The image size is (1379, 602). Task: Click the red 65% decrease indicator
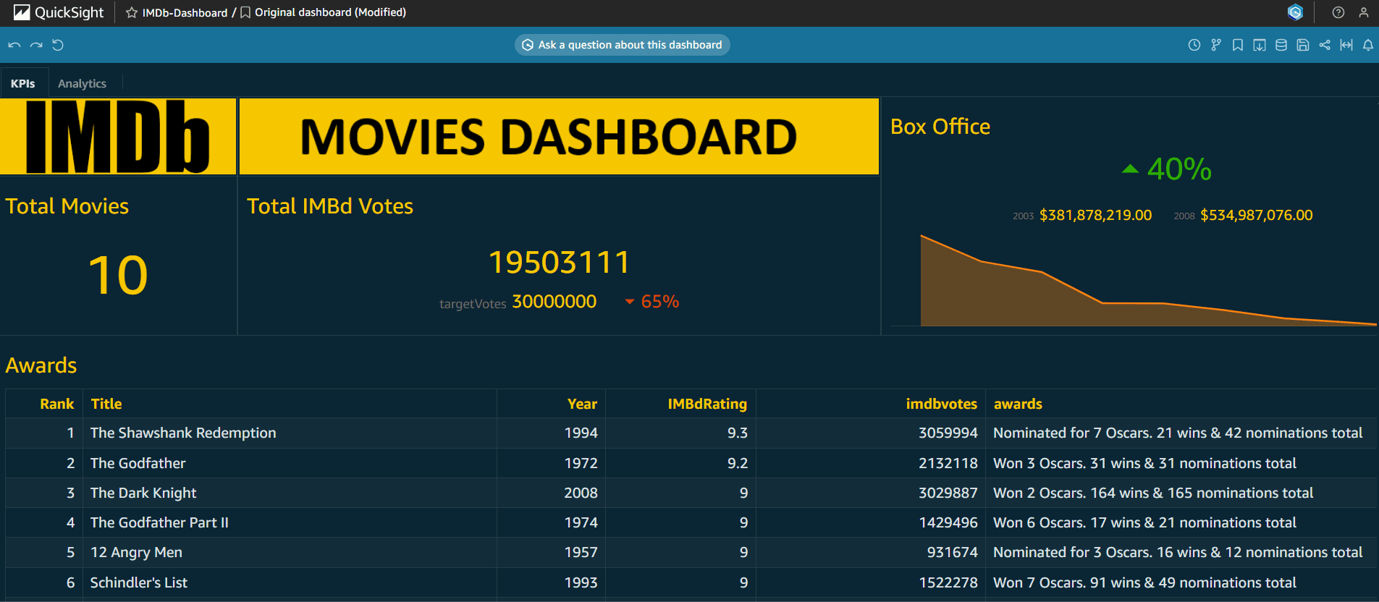click(x=651, y=302)
